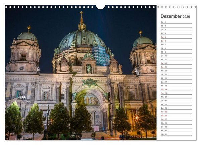Select the Fr 4 date row
Screen dimensions: 201x145
[x=177, y=33]
